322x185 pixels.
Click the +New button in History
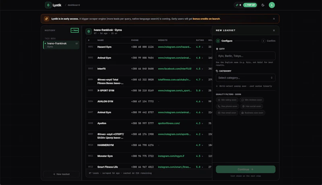click(74, 30)
